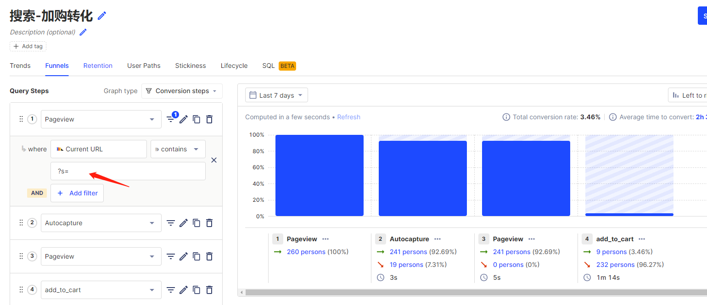The width and height of the screenshot is (707, 305).
Task: Open the SQL beta tab
Action: 279,66
